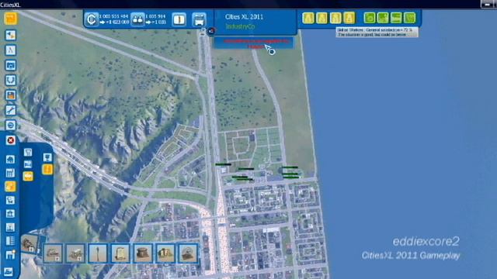Select the tall tower monument thumbnail
The height and width of the screenshot is (279, 497).
pyautogui.click(x=98, y=253)
